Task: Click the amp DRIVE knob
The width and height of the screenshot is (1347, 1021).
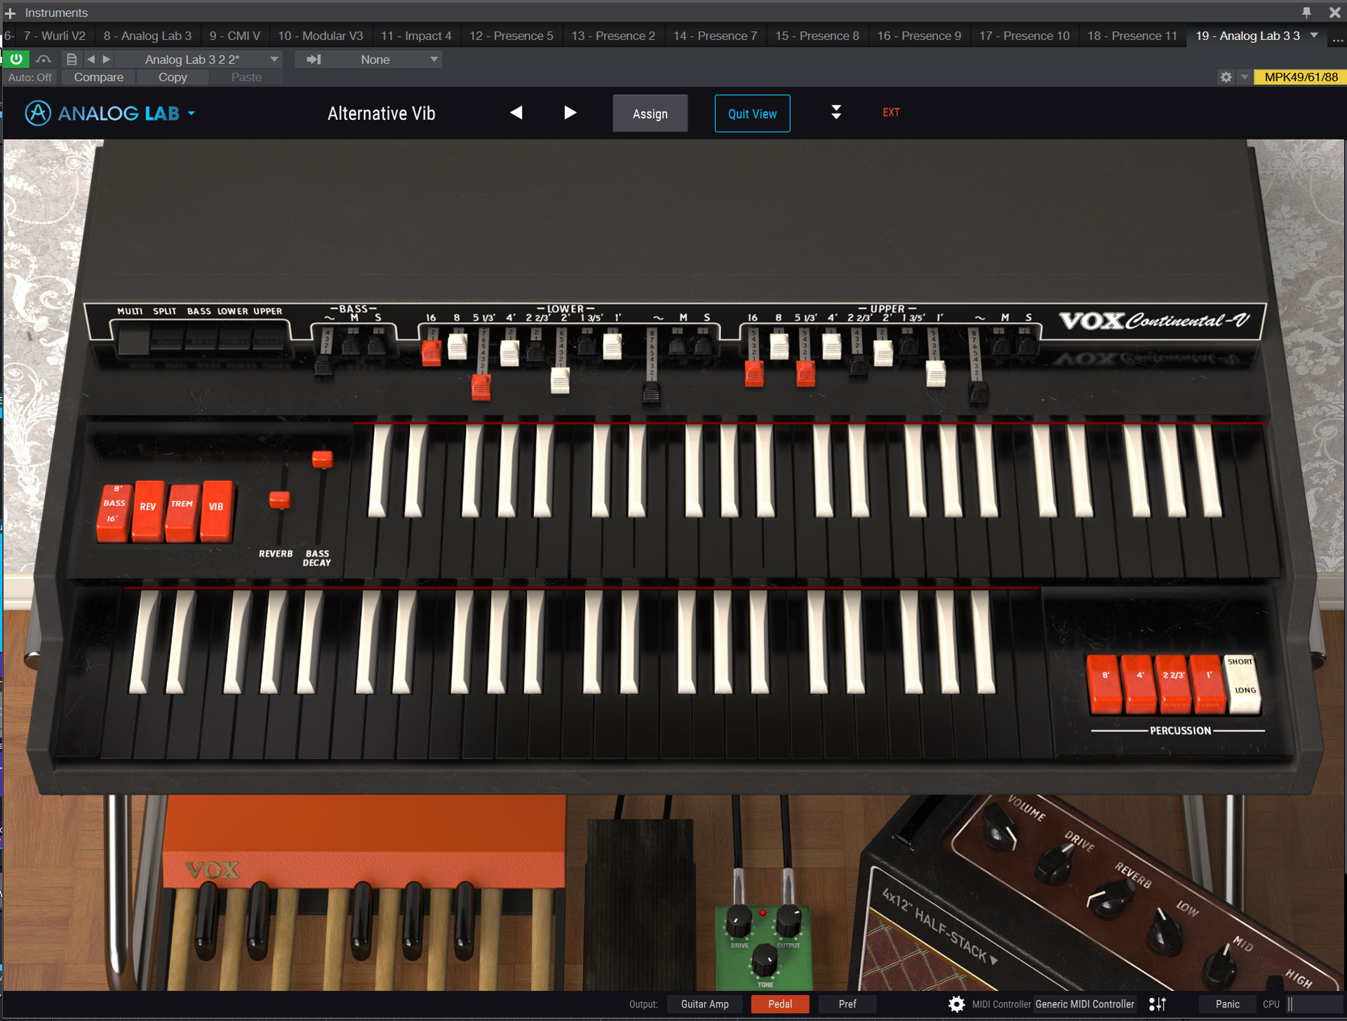Action: (x=1054, y=864)
